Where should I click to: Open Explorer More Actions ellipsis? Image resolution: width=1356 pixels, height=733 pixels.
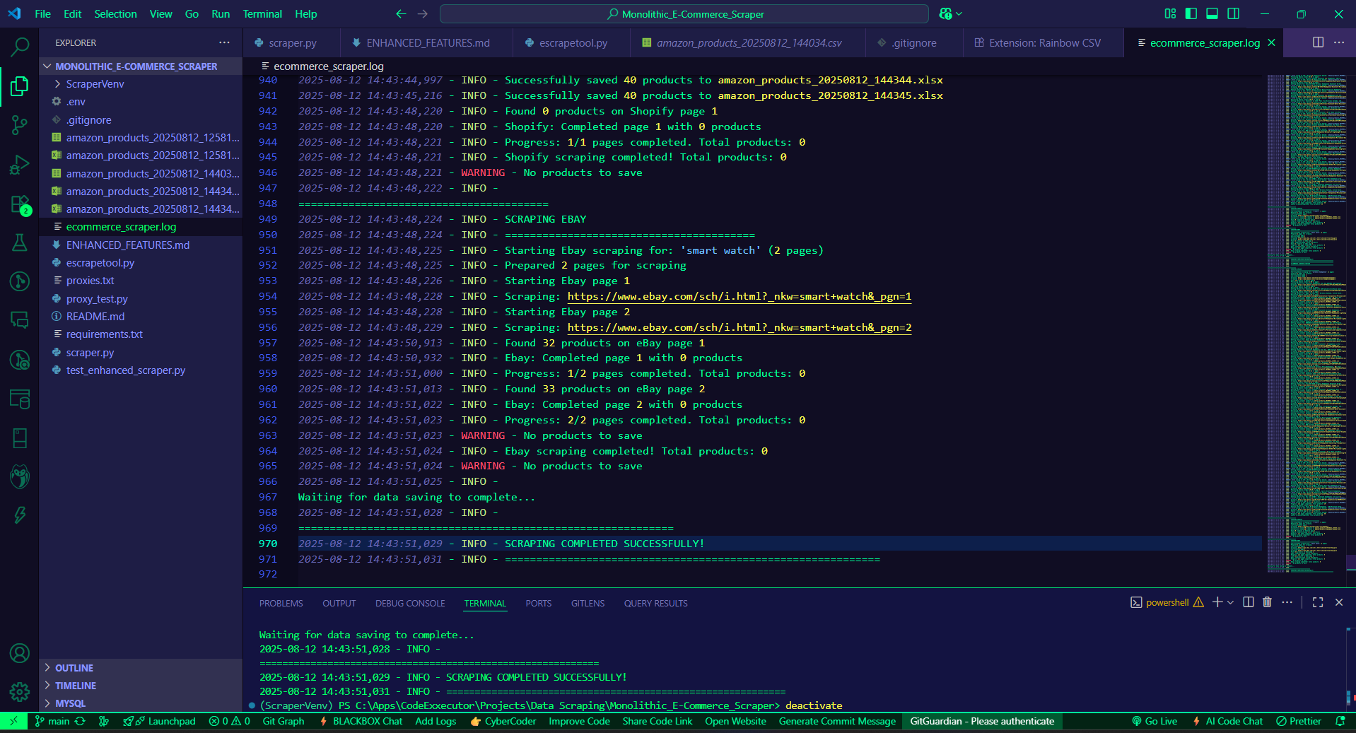point(225,42)
